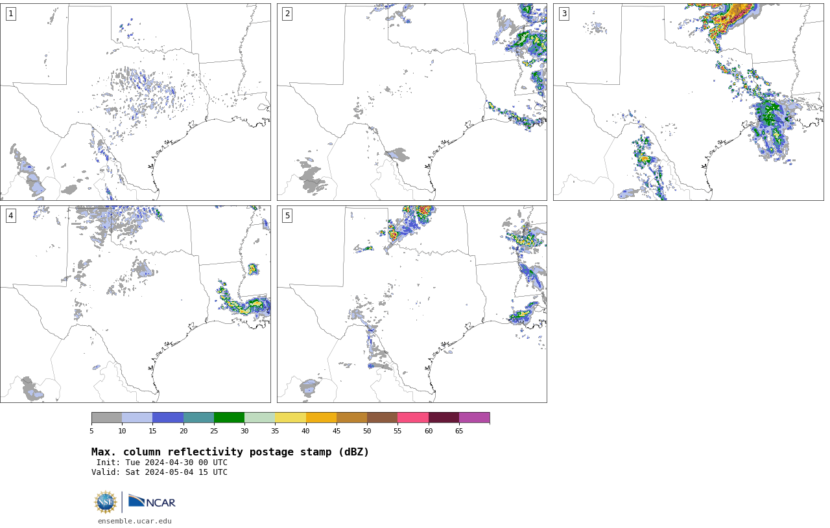The width and height of the screenshot is (830, 528).
Task: Click the NSF logo
Action: (106, 502)
